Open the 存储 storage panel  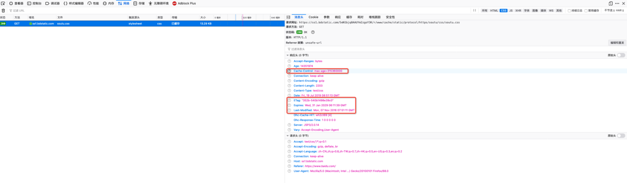pos(139,3)
